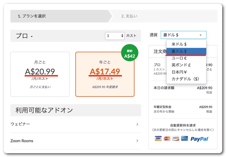Click the green A$42 savings badge
This screenshot has width=226, height=157.
click(130, 53)
